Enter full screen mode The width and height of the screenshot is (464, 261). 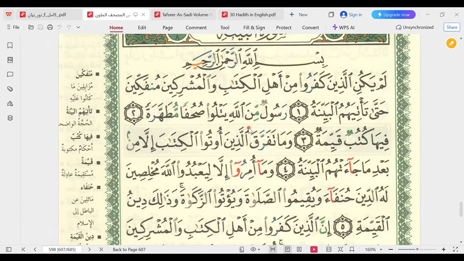[456, 249]
